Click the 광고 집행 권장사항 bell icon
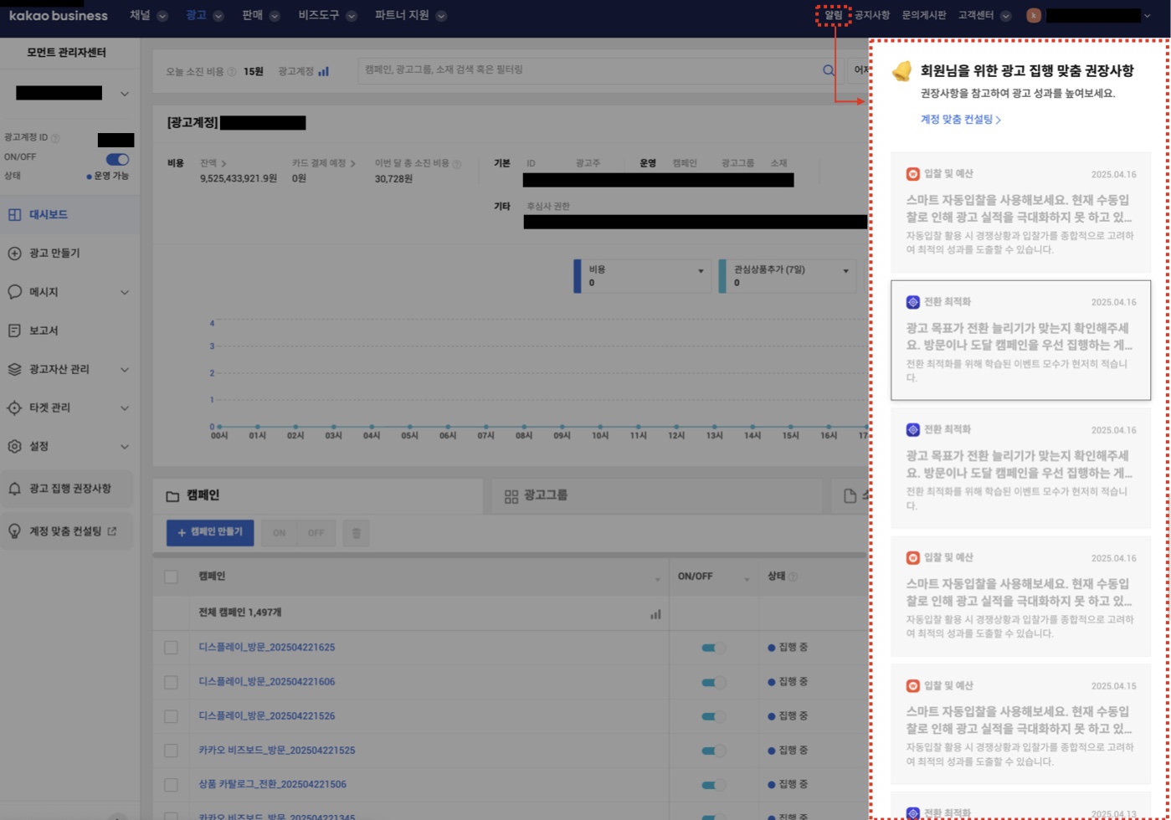This screenshot has height=820, width=1171. click(14, 489)
